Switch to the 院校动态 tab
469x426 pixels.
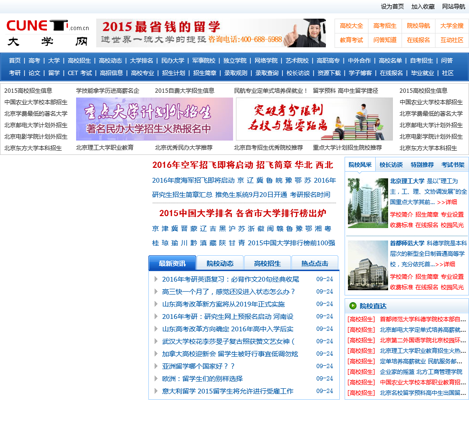point(220,263)
